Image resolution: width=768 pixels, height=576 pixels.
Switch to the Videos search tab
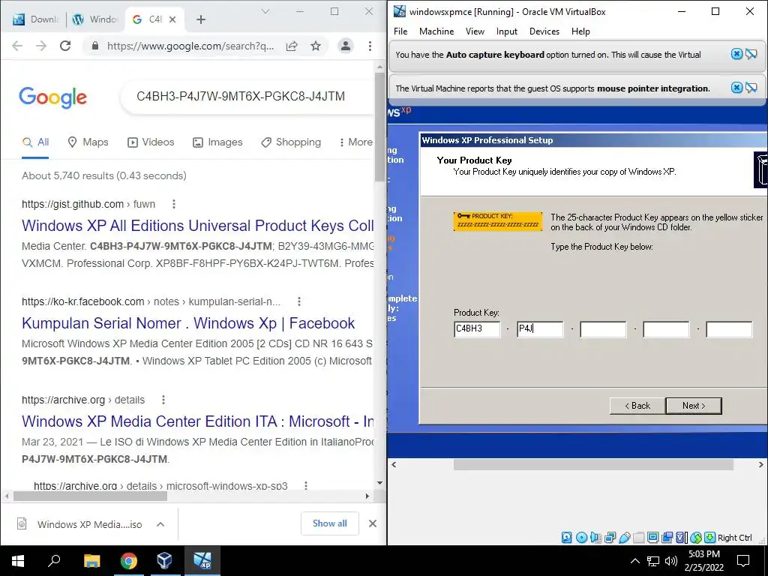[x=151, y=142]
